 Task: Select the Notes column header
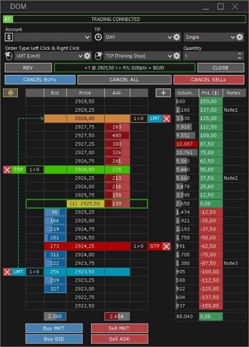(234, 93)
